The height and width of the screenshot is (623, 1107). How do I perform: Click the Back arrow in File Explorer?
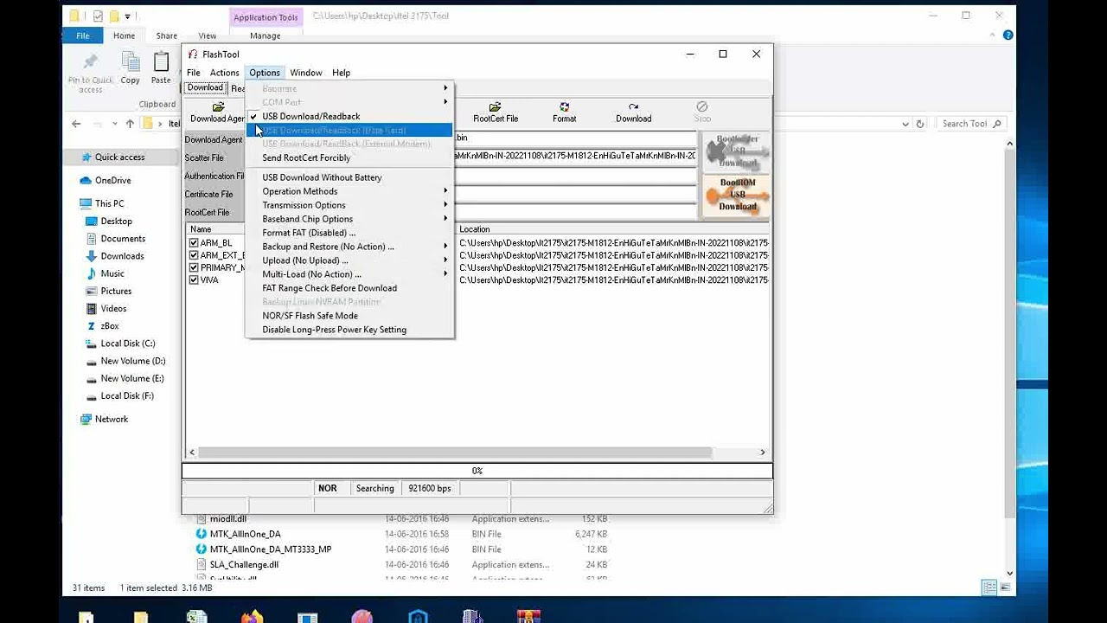point(76,124)
